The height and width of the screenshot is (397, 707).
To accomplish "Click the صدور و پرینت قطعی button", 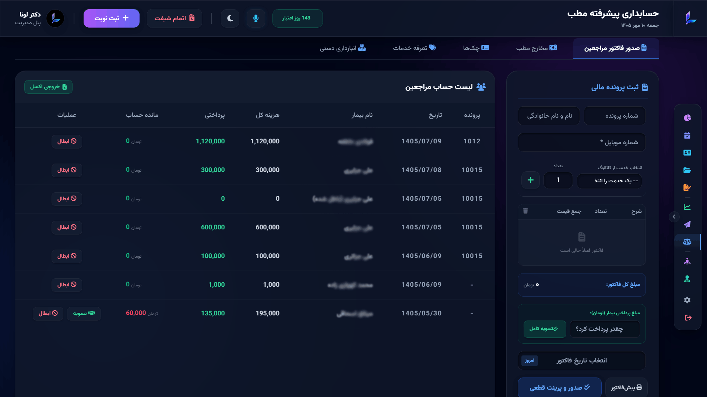I will 559,387.
